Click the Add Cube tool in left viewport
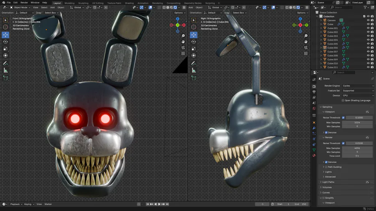This screenshot has width=376, height=211. [x=6, y=78]
